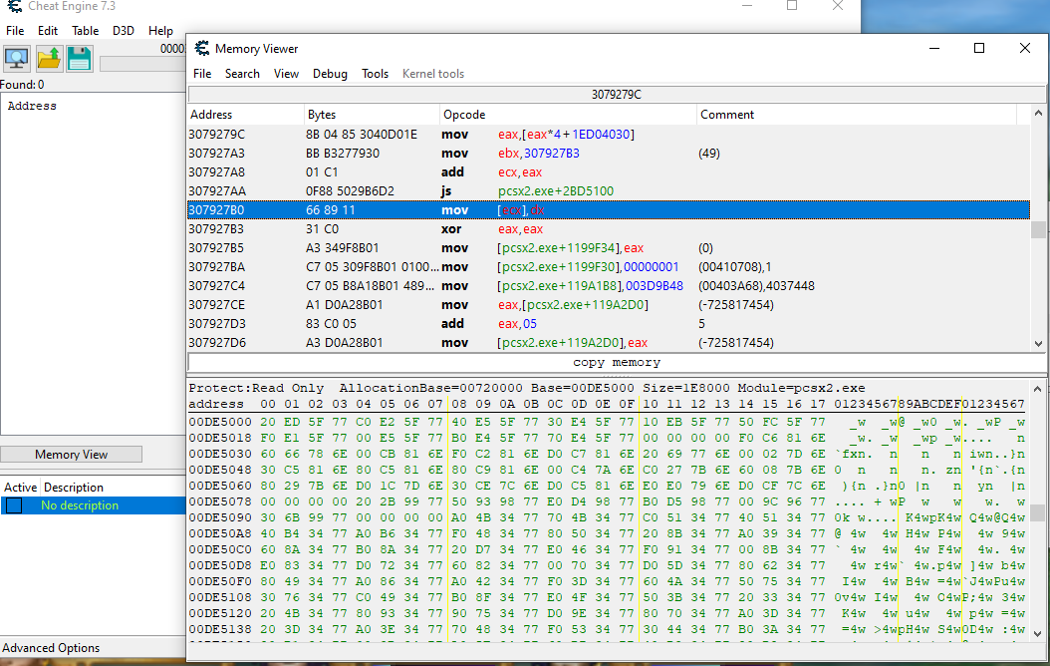Click the Select Process computer icon
The width and height of the screenshot is (1050, 666).
[x=17, y=58]
